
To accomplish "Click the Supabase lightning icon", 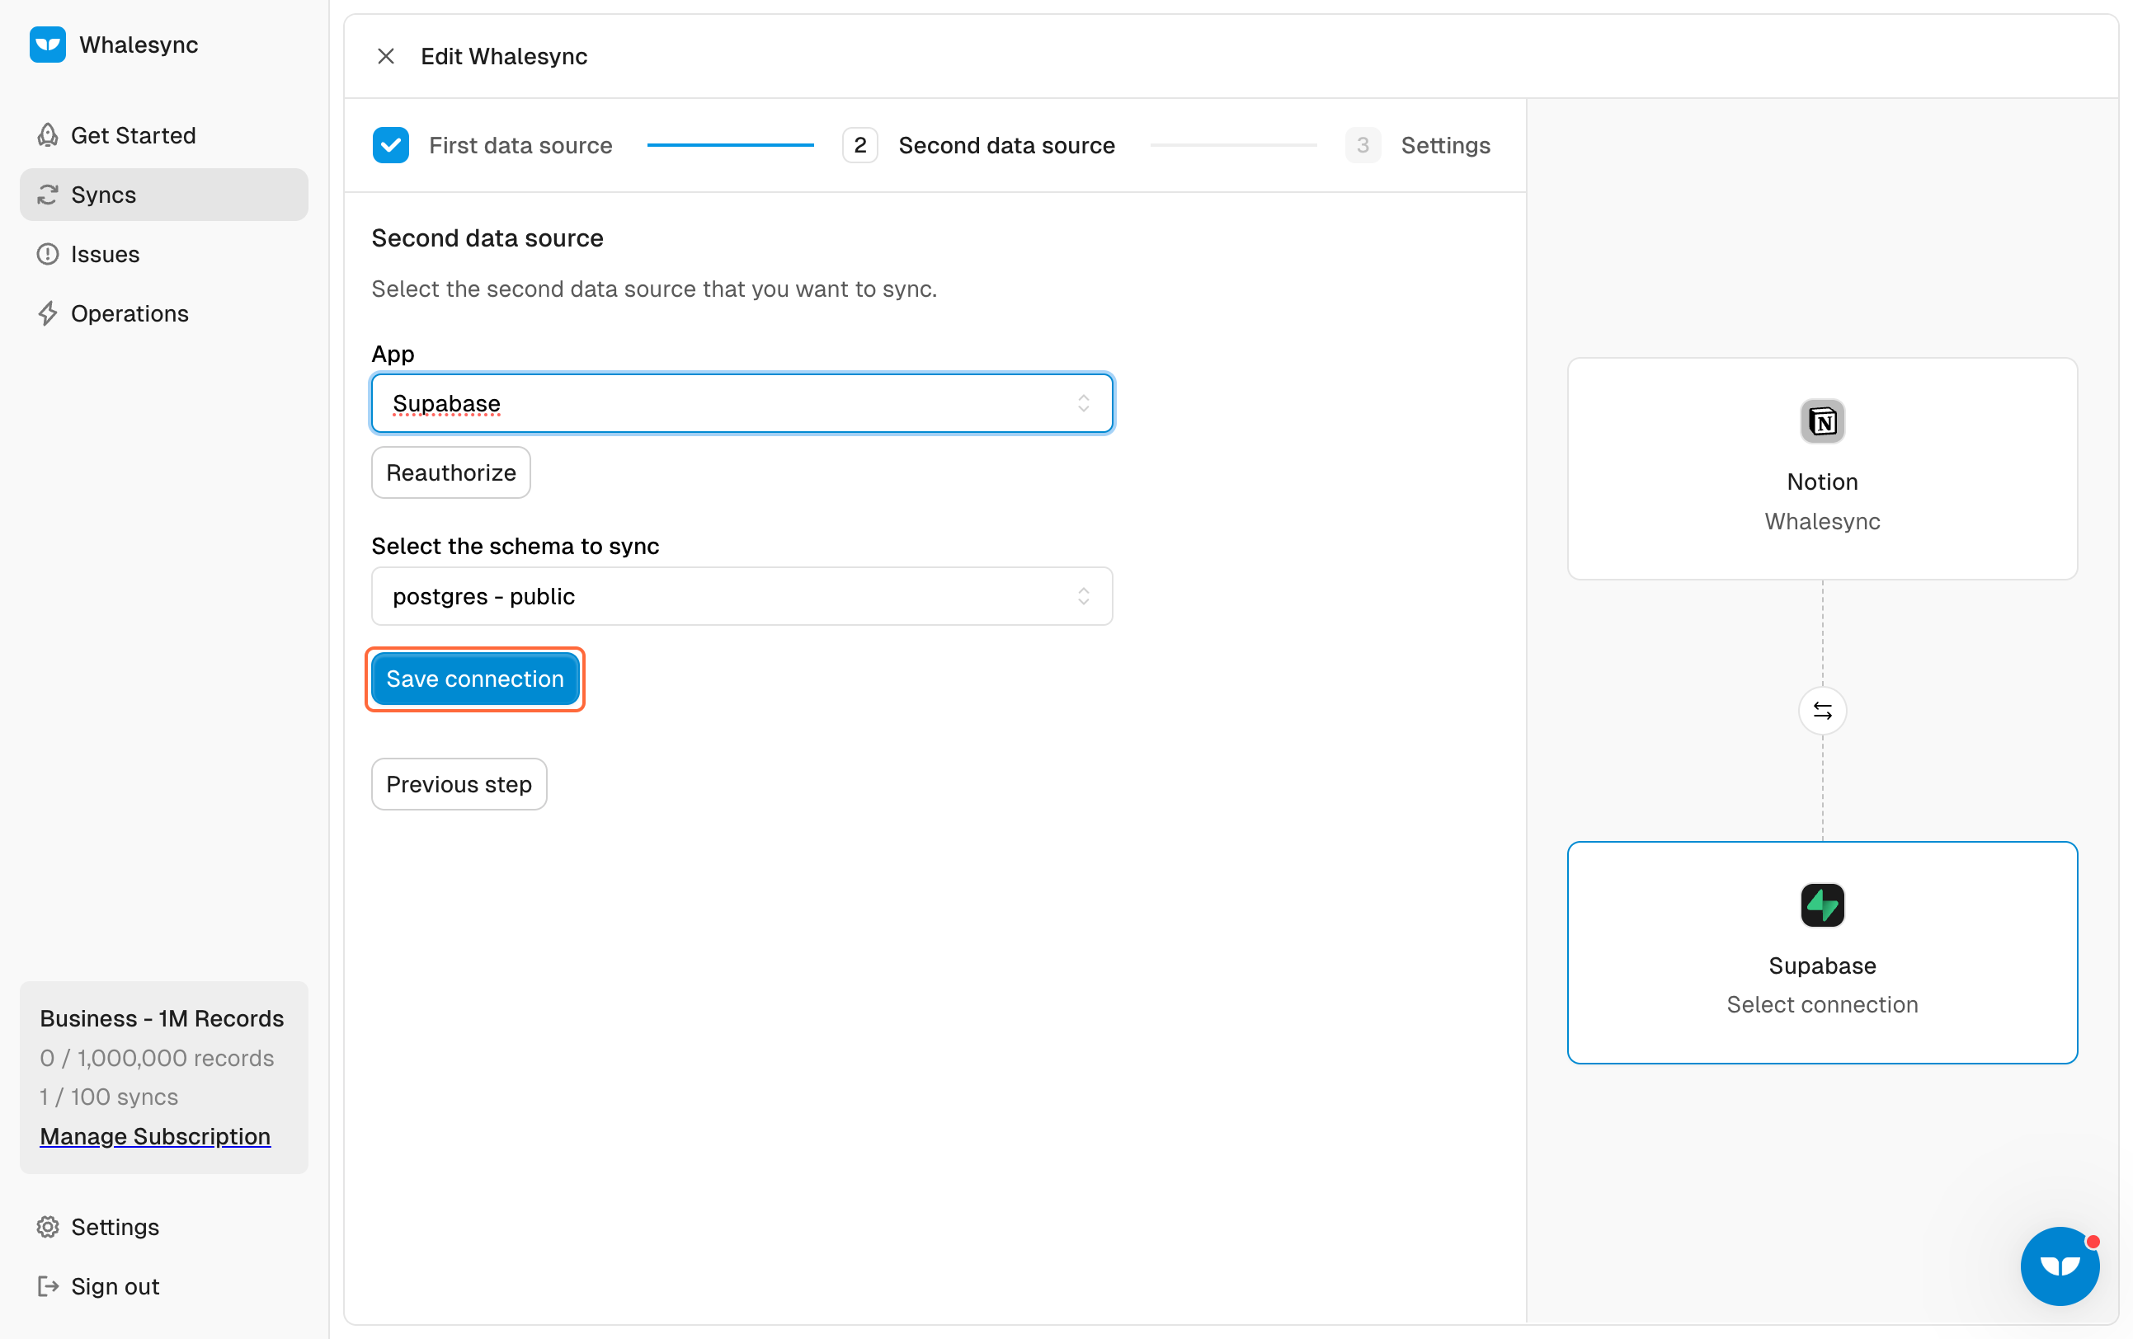I will coord(1821,905).
